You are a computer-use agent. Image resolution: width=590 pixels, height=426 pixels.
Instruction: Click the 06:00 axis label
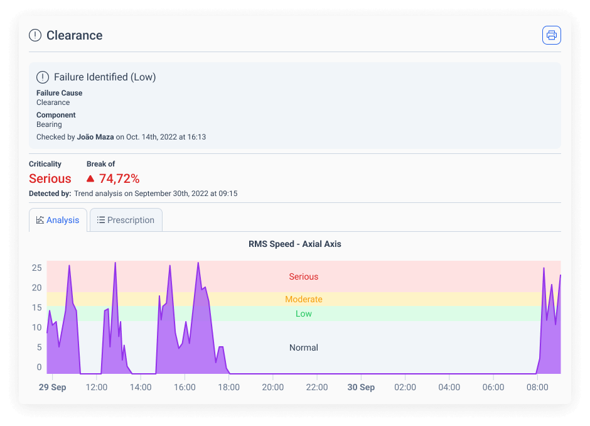click(x=493, y=387)
